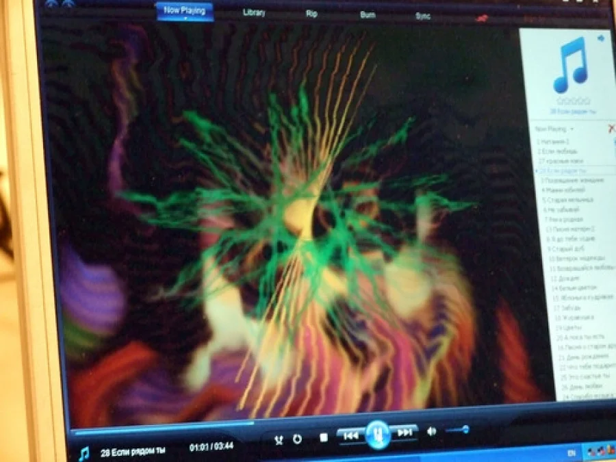The height and width of the screenshot is (462, 616).
Task: Clear the playlist with the red X
Action: click(611, 129)
